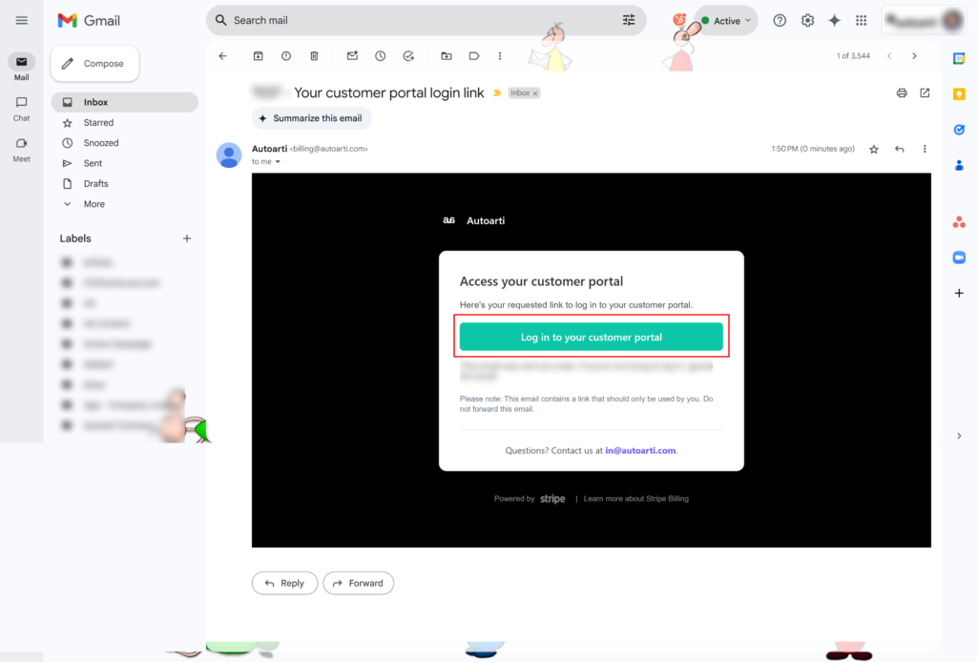Open the Google account profile

click(953, 21)
